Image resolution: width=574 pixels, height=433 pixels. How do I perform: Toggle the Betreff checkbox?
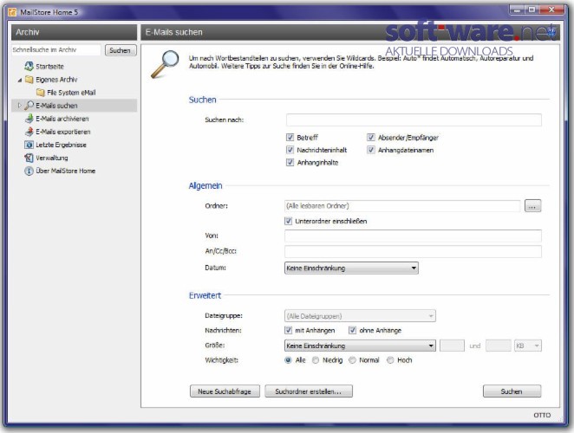(x=290, y=137)
